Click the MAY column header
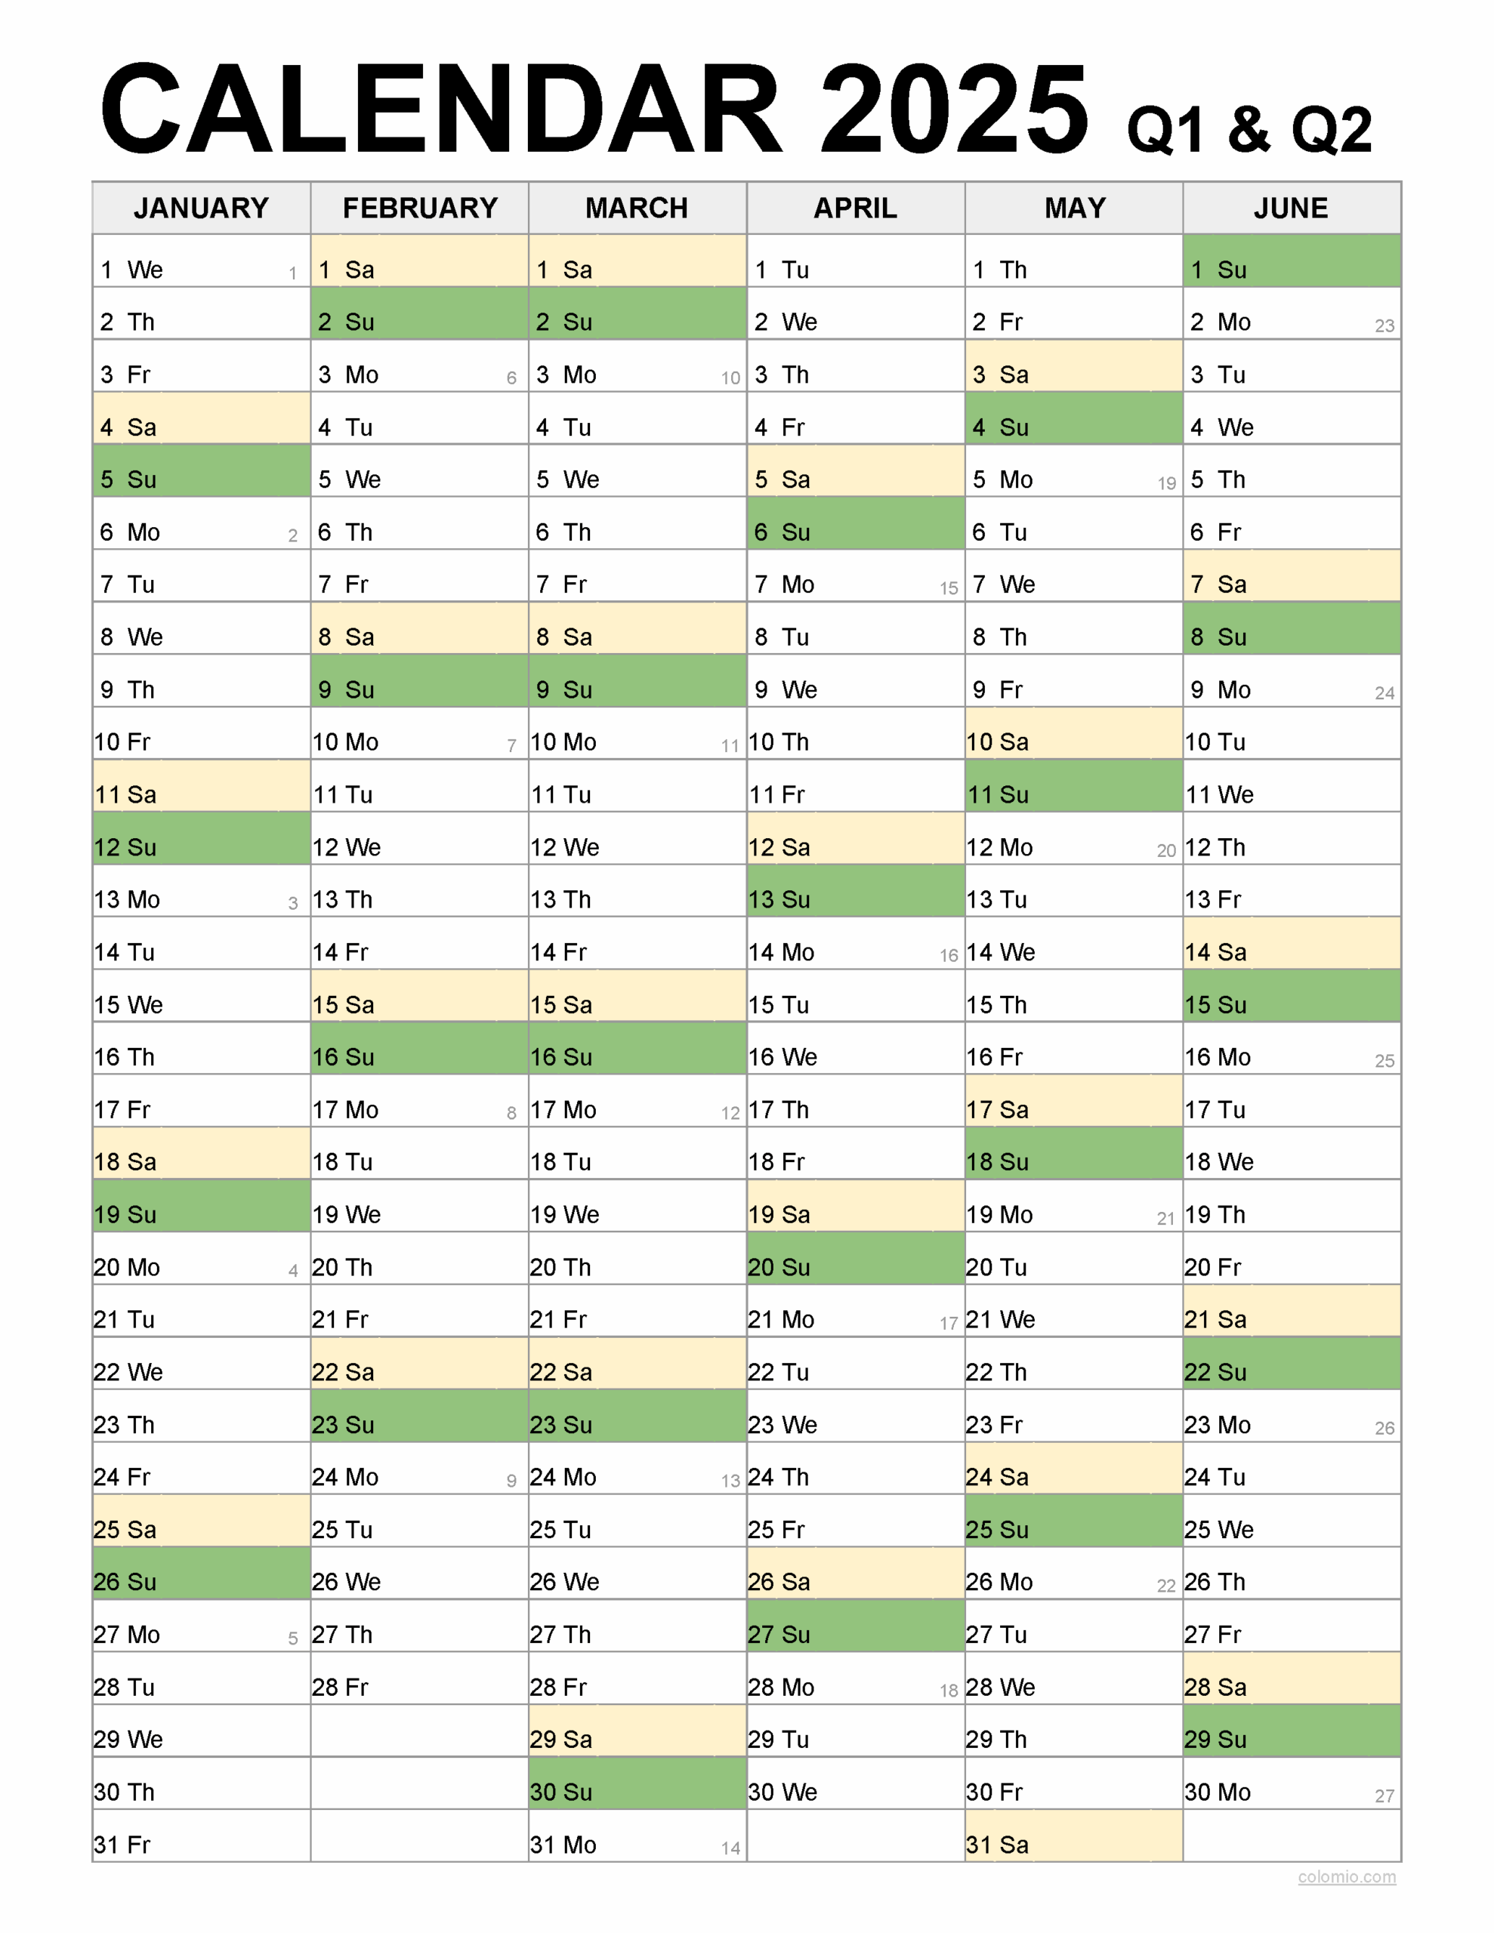The height and width of the screenshot is (1933, 1494). pos(1074,208)
